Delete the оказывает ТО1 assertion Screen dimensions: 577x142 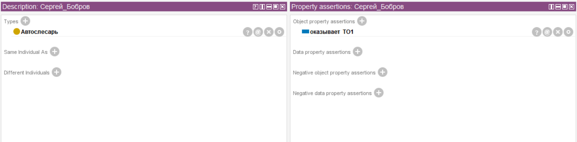558,32
